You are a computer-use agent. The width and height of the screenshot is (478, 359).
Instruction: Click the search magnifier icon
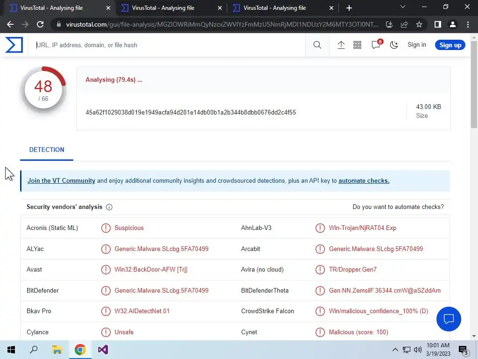(317, 45)
